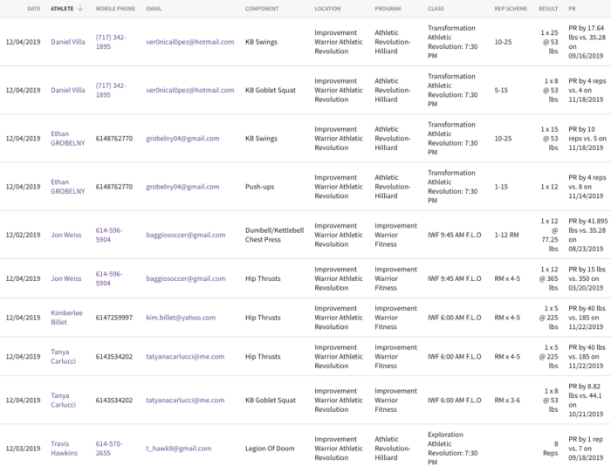611x466 pixels.
Task: Call Jon Weiss phone 614-596-5904 in Chest Press row
Action: click(109, 235)
